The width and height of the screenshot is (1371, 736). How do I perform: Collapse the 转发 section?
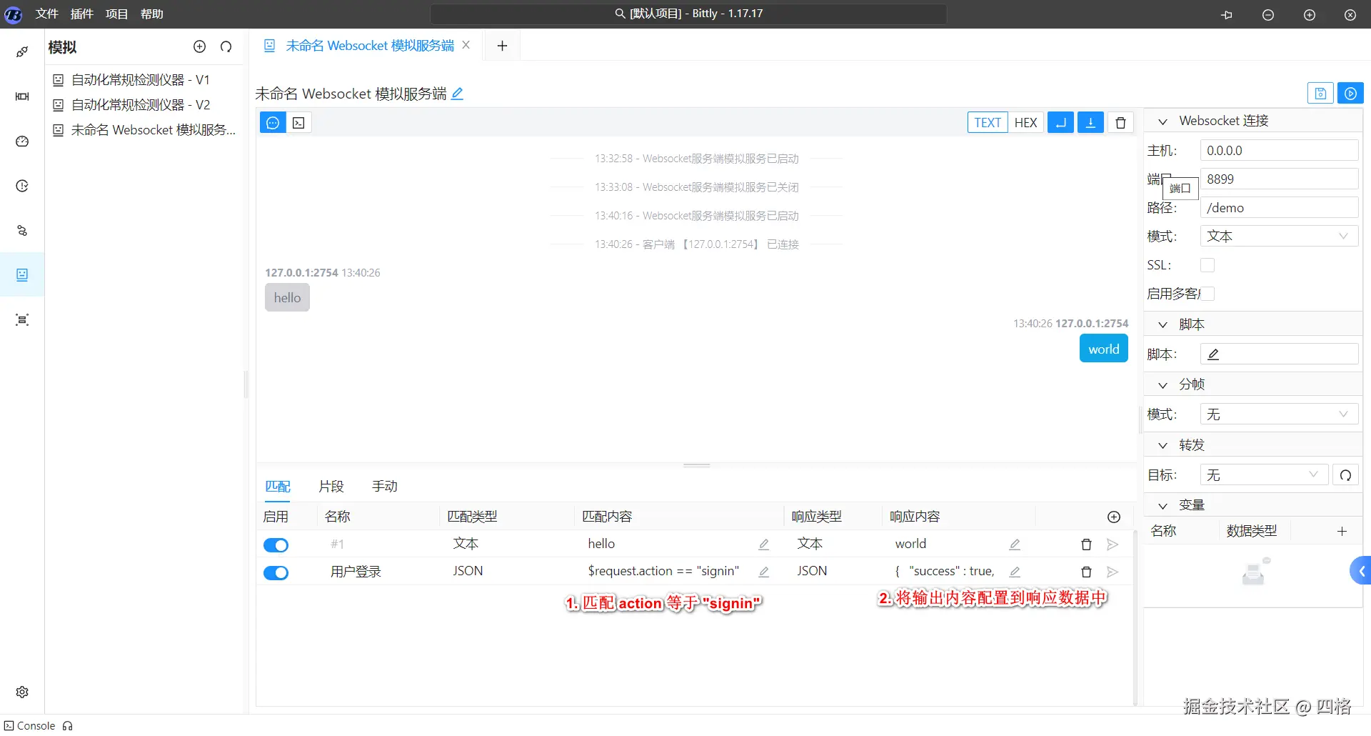pyautogui.click(x=1162, y=446)
